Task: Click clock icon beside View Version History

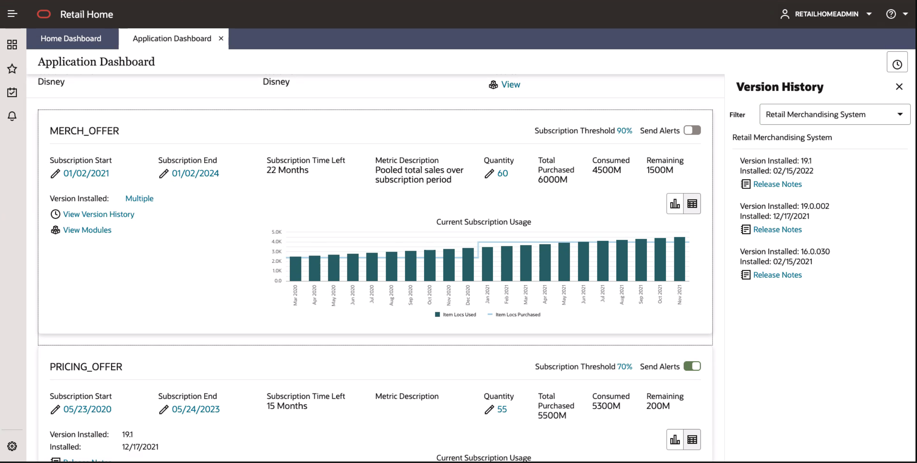Action: [55, 214]
